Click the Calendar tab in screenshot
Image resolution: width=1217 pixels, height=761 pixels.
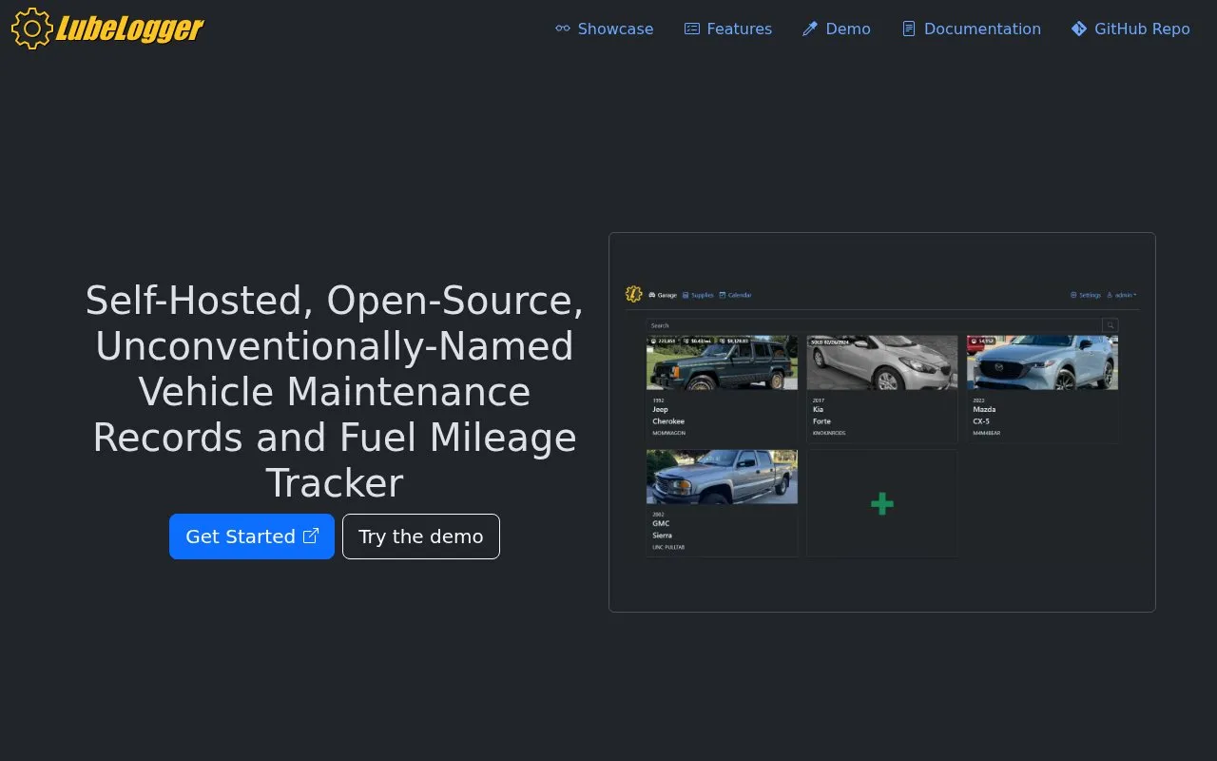tap(735, 295)
